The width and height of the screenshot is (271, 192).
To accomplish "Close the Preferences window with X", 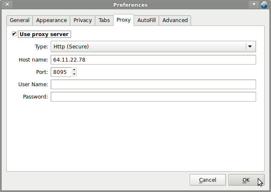I will [7, 4].
